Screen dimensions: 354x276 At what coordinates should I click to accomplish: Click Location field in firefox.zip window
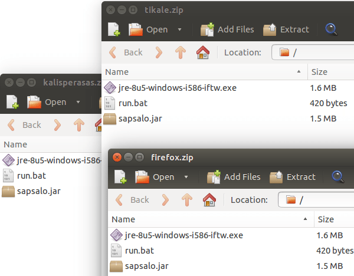[x=316, y=200]
